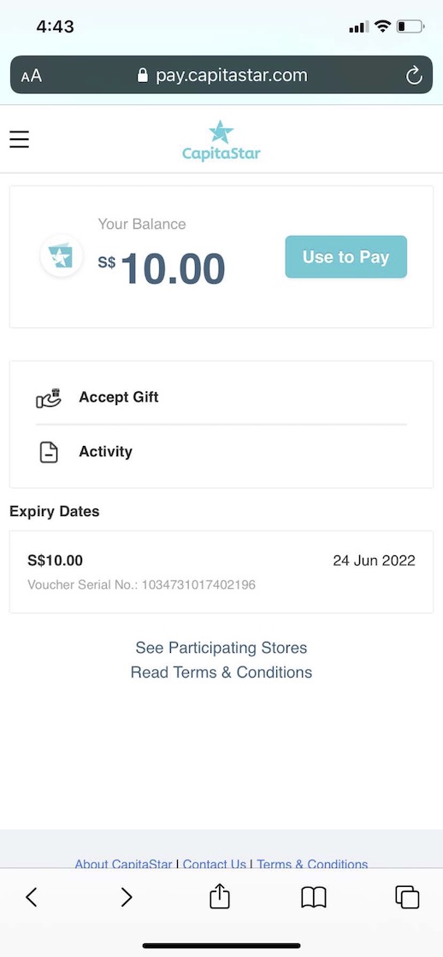Show all open tabs in Safari
The height and width of the screenshot is (957, 443).
point(408,897)
